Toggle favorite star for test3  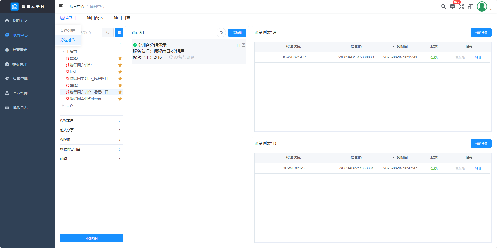(120, 58)
